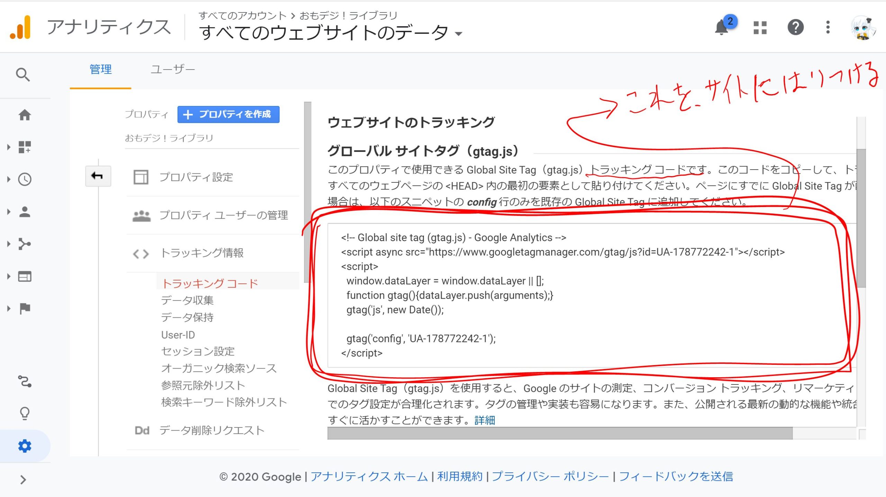Collapse the トラッキング情報 section

pyautogui.click(x=202, y=253)
